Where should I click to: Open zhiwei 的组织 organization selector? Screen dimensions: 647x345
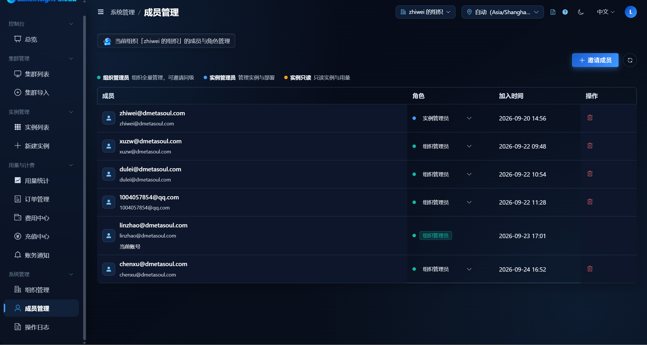(425, 12)
